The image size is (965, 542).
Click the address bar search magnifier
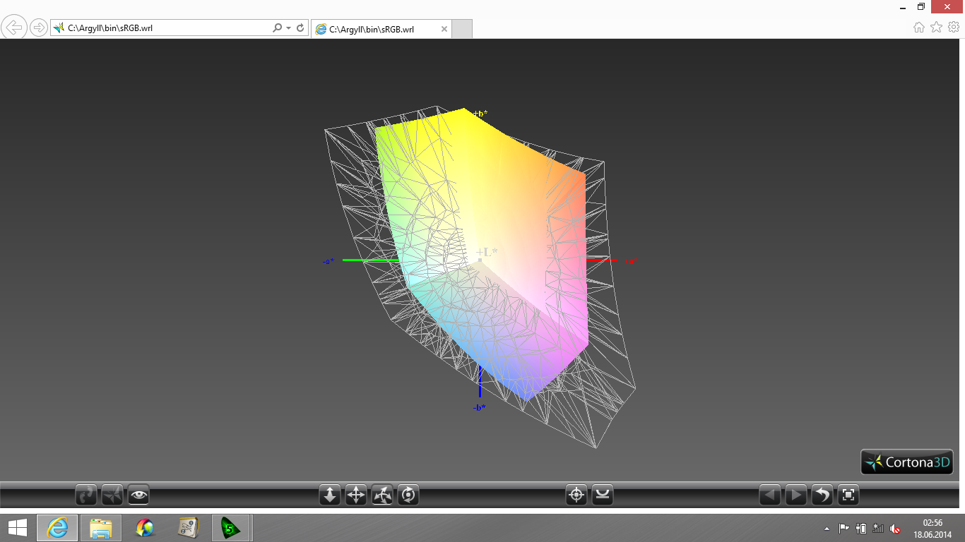(278, 28)
